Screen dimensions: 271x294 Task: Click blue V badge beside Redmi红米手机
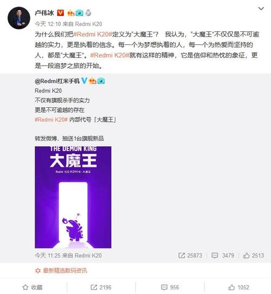pyautogui.click(x=84, y=81)
